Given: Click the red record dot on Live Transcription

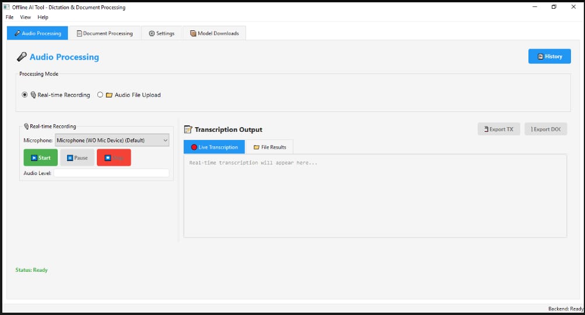Looking at the screenshot, I should 194,147.
